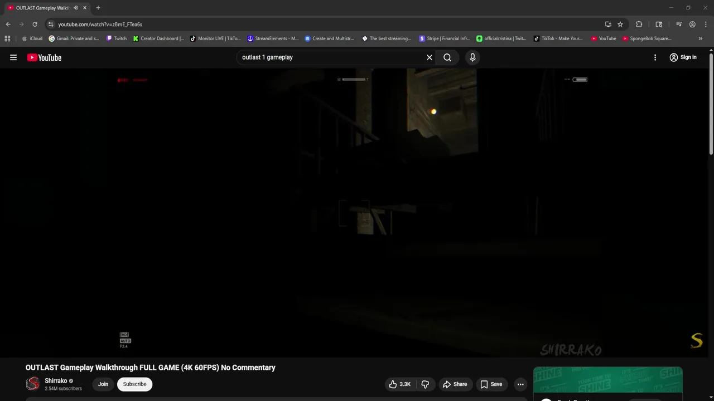Open StreamElements bookmark
714x401 pixels.
click(273, 38)
